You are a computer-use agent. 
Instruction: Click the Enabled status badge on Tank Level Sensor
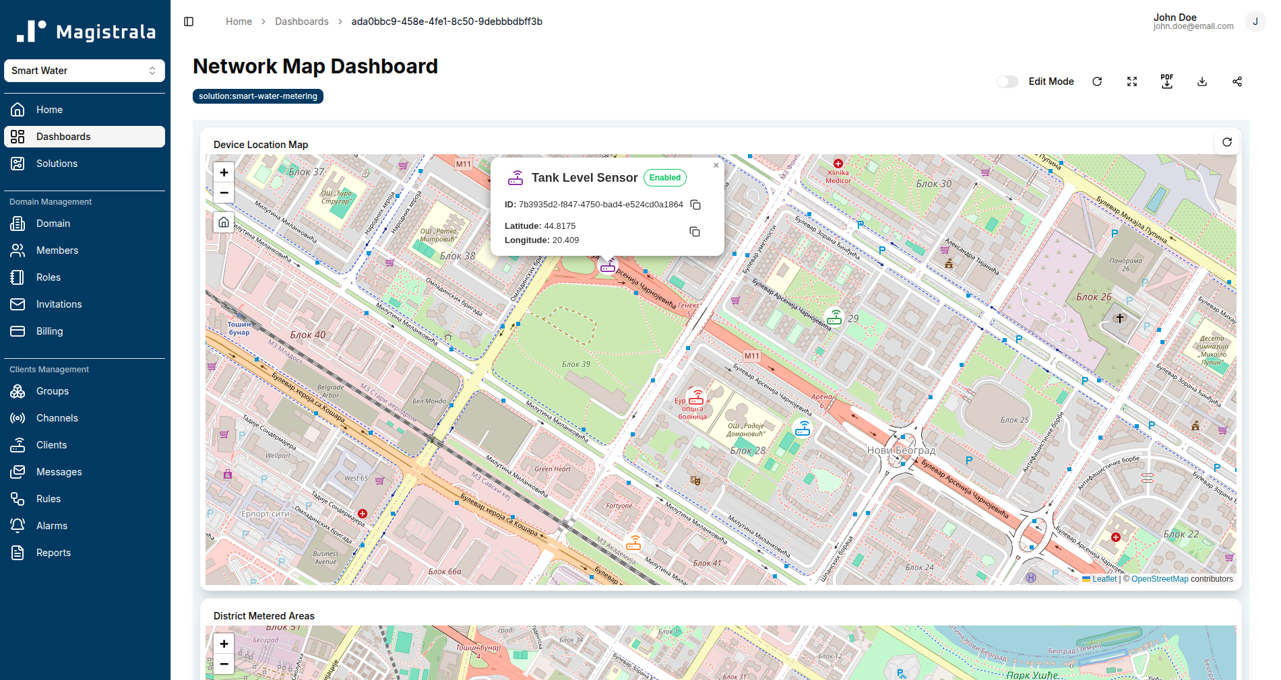[664, 177]
